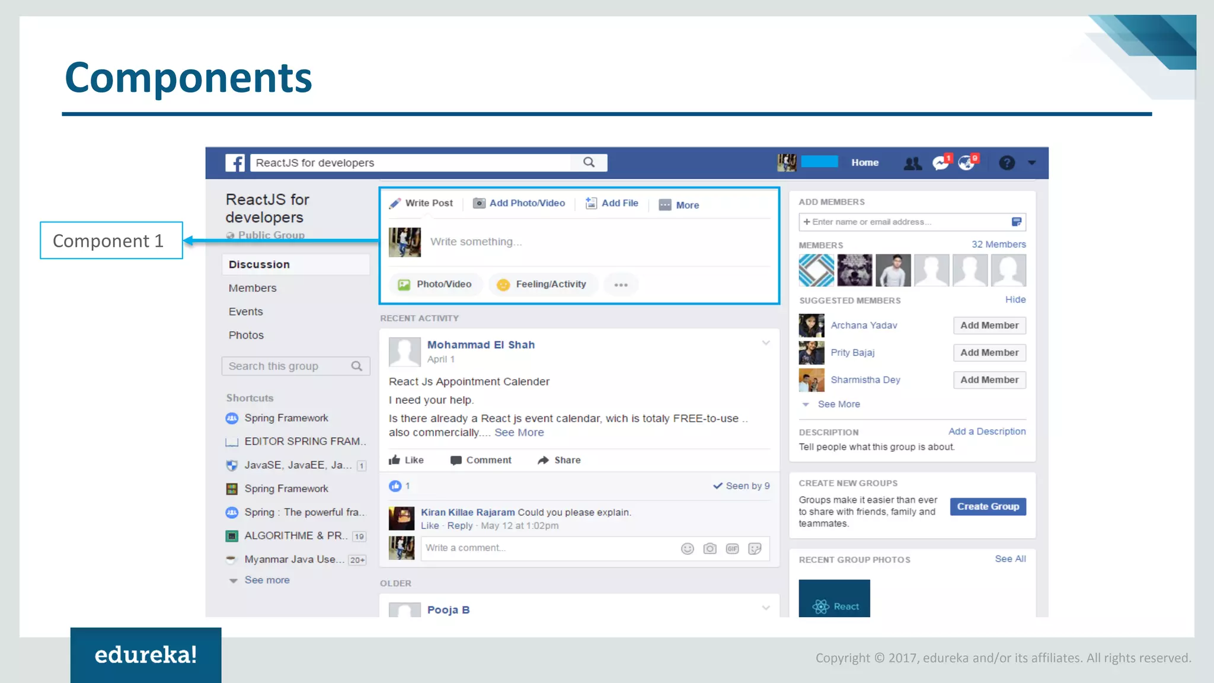Click the profile picture in top bar

787,162
